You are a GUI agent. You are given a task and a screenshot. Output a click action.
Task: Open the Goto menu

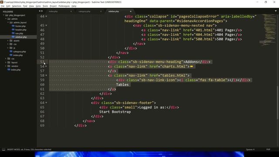pos(38,6)
